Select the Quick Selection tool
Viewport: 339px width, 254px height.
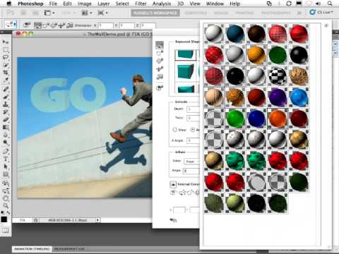click(x=6, y=65)
